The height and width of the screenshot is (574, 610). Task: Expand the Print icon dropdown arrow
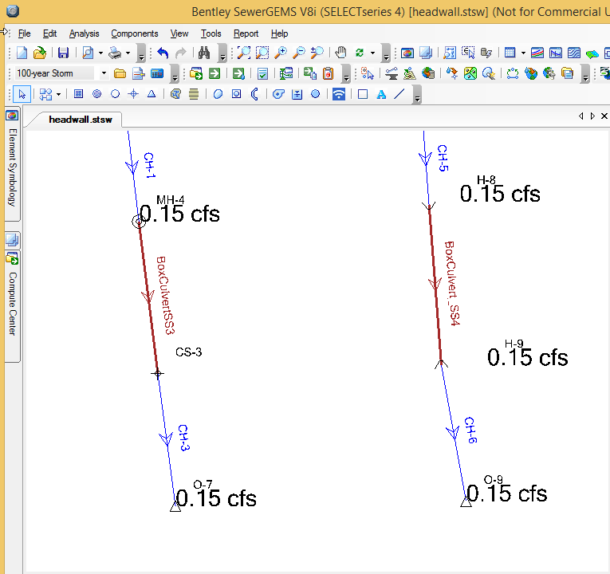[126, 53]
